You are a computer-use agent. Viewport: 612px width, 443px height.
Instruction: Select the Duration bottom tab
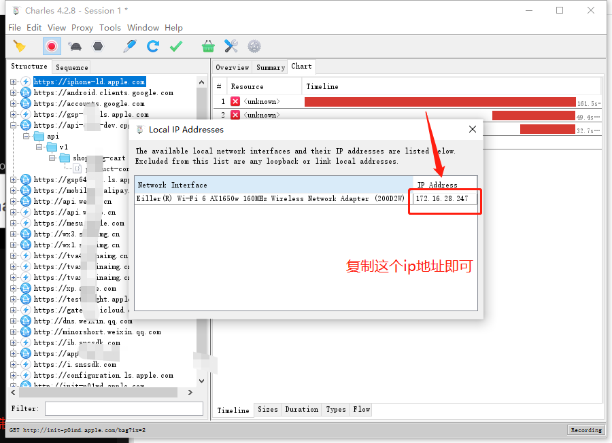[302, 410]
